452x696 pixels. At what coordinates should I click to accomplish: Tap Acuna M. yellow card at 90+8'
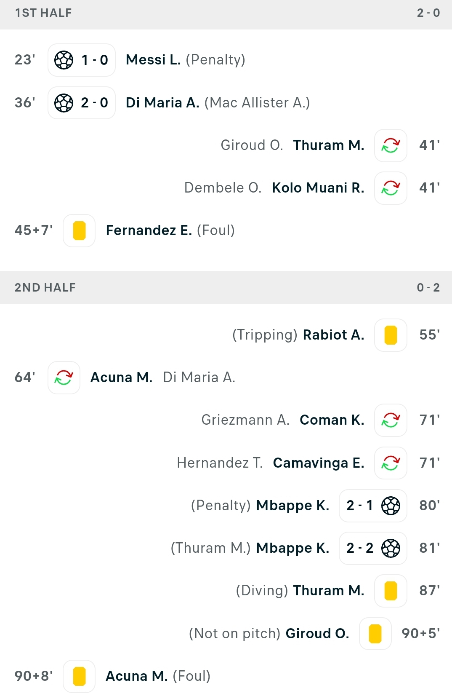79,676
